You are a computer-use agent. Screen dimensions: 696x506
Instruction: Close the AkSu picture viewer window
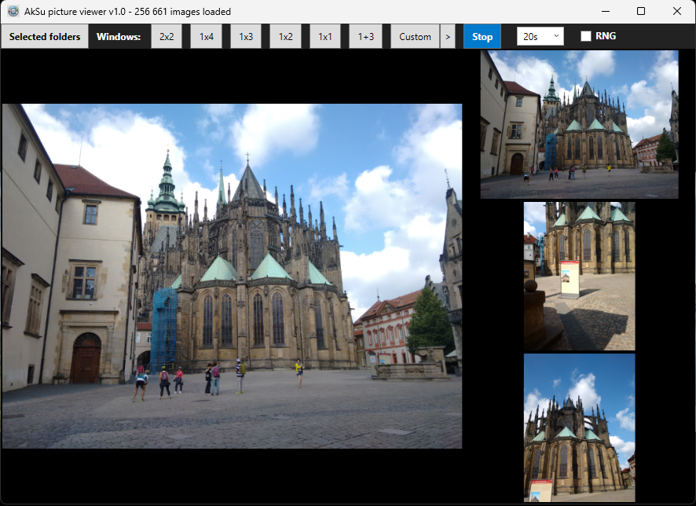[677, 11]
